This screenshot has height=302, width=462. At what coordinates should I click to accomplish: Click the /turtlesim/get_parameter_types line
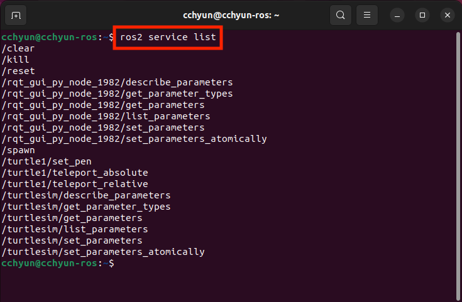[x=86, y=207]
